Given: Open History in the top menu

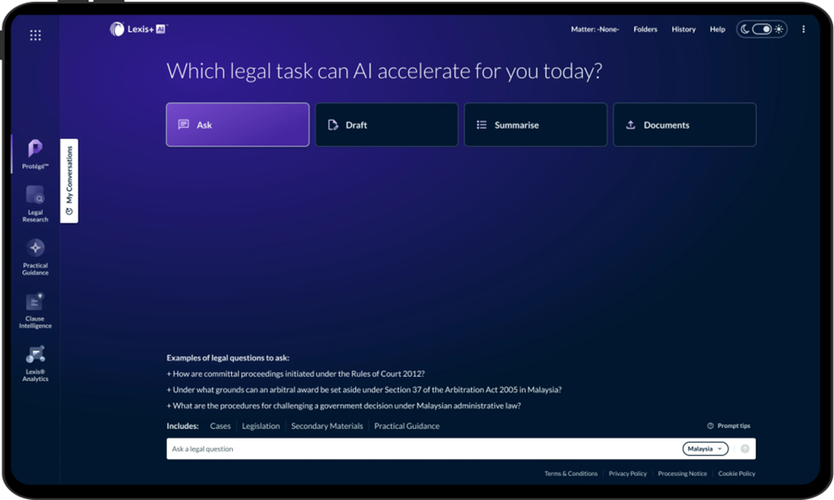Looking at the screenshot, I should click(x=683, y=30).
